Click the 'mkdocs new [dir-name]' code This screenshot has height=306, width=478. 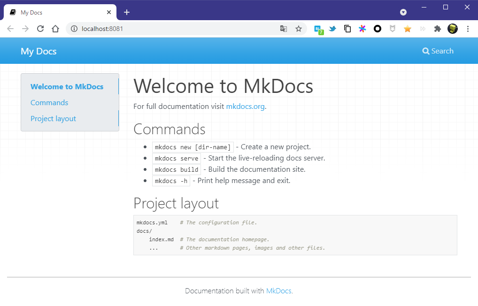click(x=193, y=147)
